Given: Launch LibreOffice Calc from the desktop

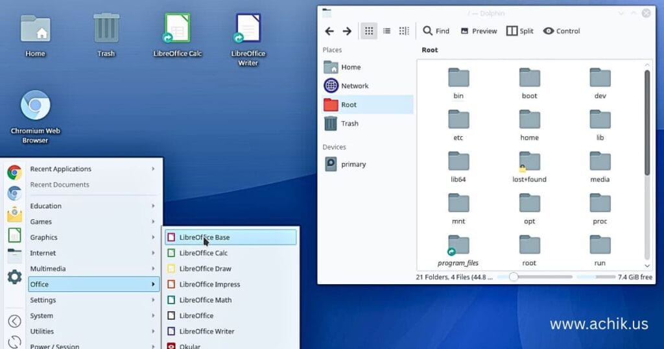Looking at the screenshot, I should pos(178,36).
